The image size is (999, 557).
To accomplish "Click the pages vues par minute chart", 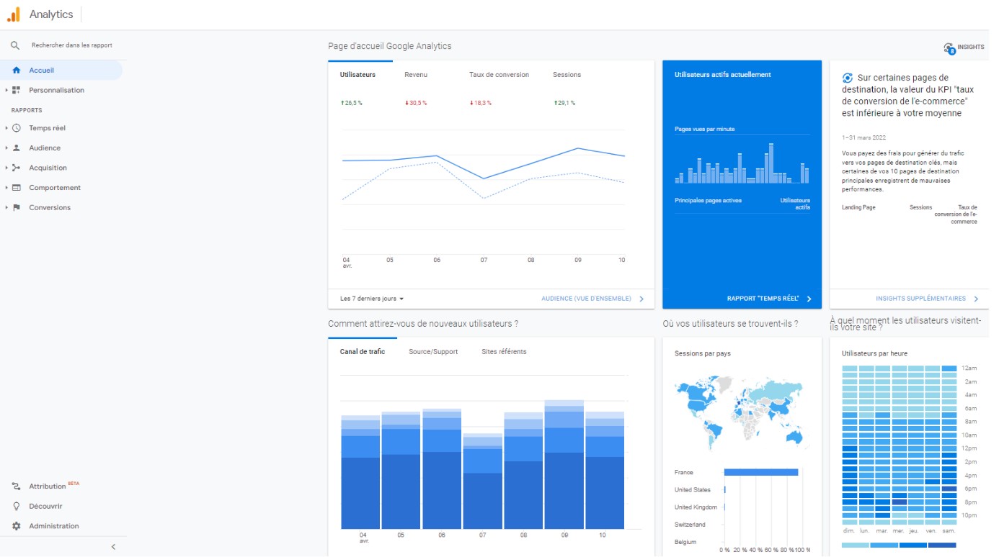I will tap(742, 163).
